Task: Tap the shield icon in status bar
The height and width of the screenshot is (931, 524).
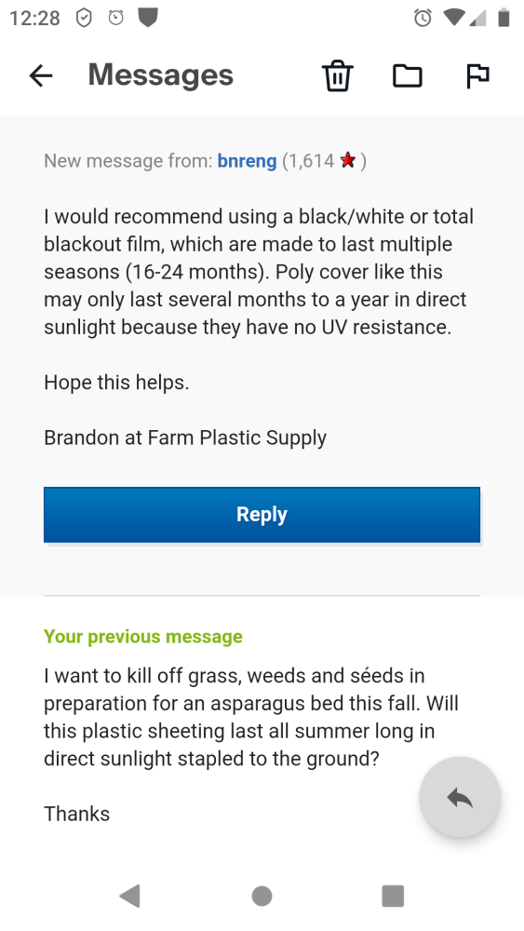Action: pos(85,19)
